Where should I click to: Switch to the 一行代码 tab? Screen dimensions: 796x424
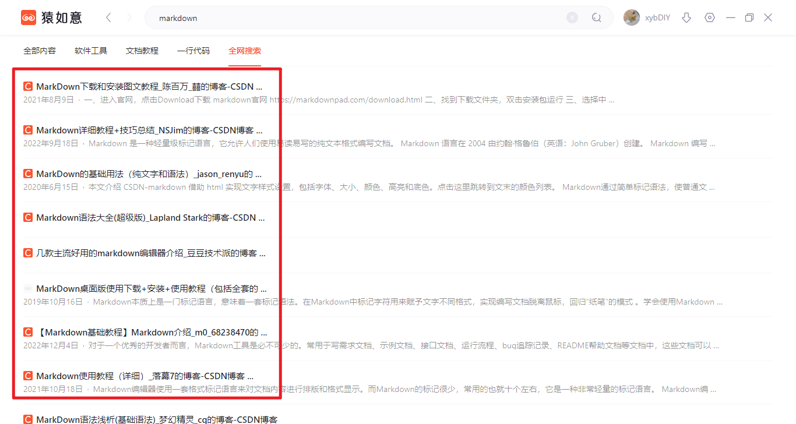(x=193, y=51)
